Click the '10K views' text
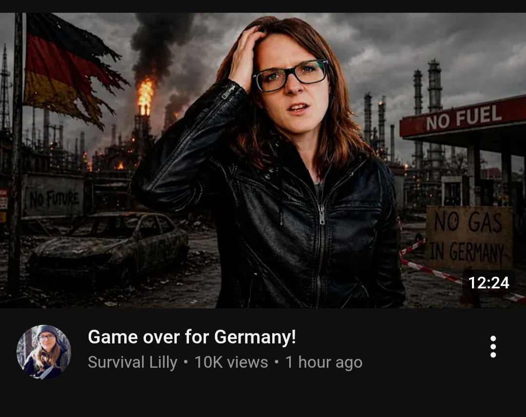Viewport: 526px width, 417px height. click(x=231, y=362)
